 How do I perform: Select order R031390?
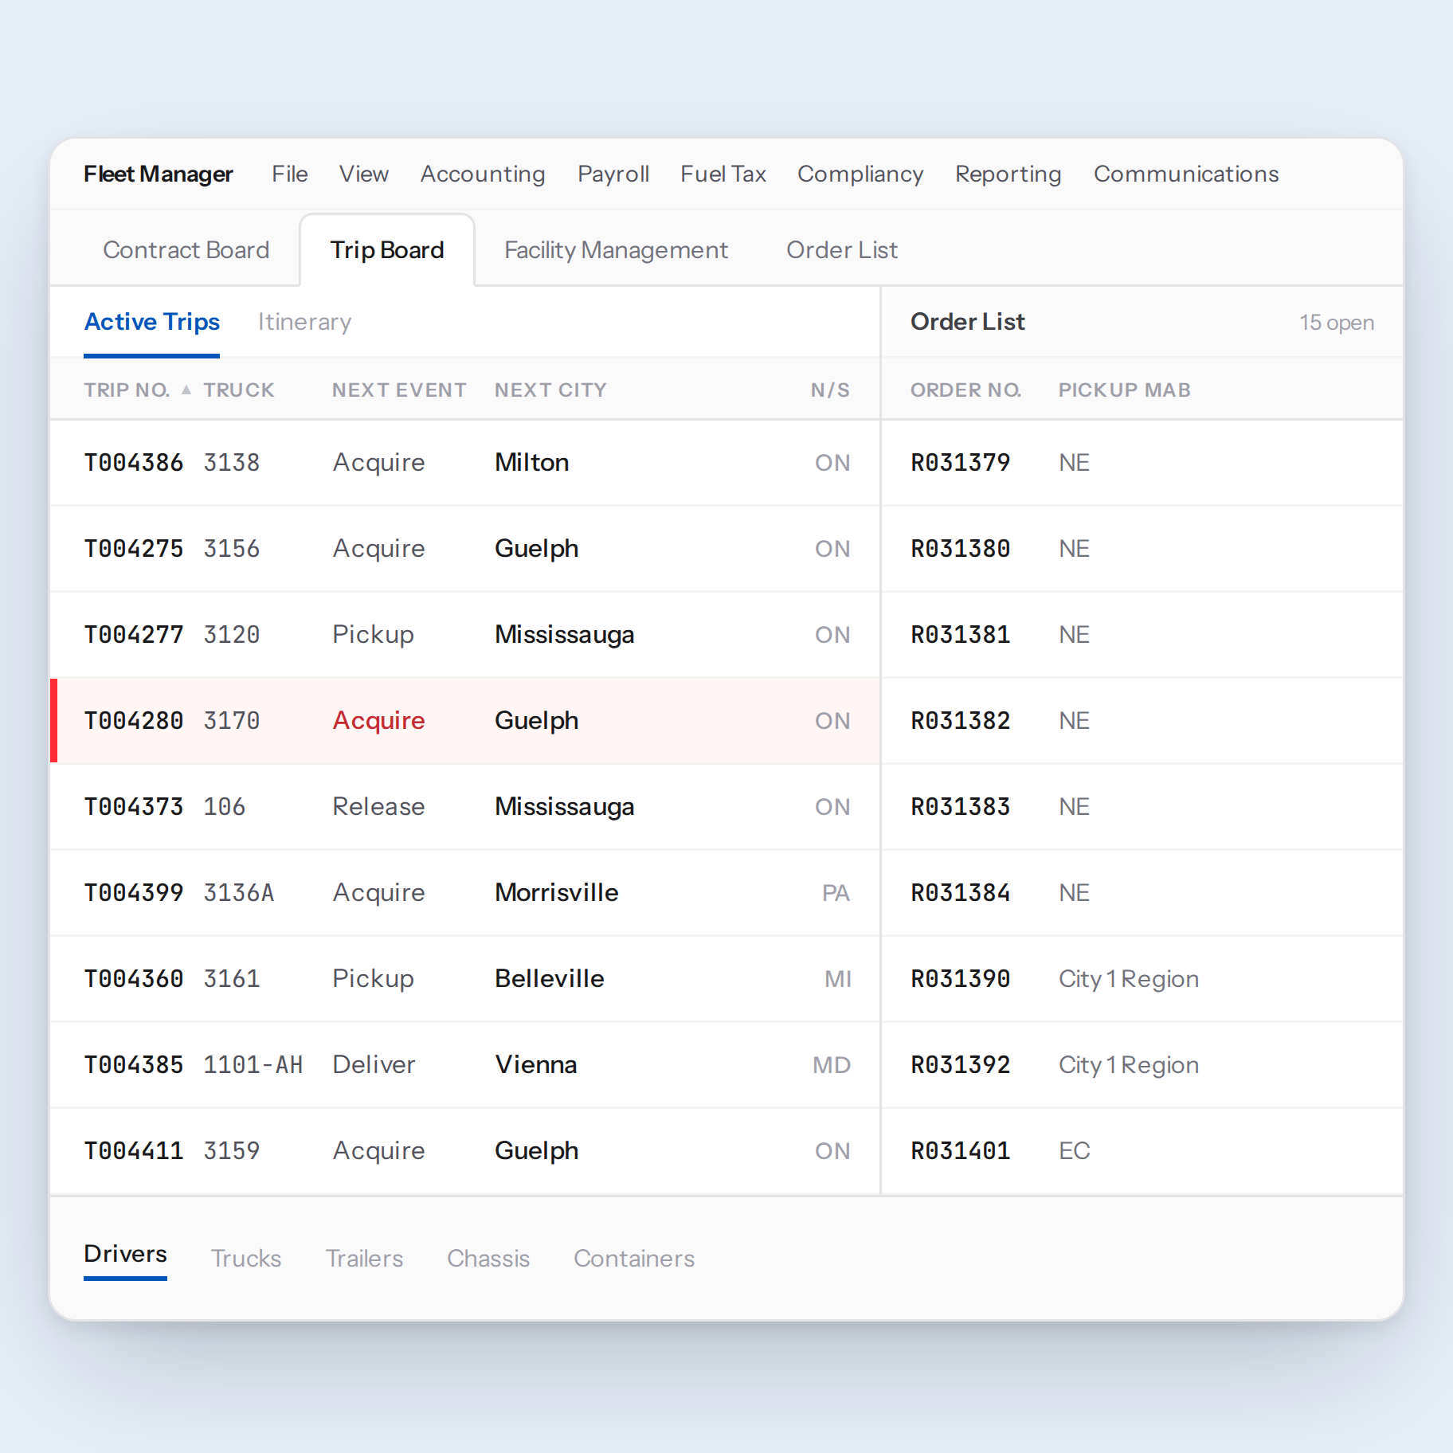click(1142, 979)
